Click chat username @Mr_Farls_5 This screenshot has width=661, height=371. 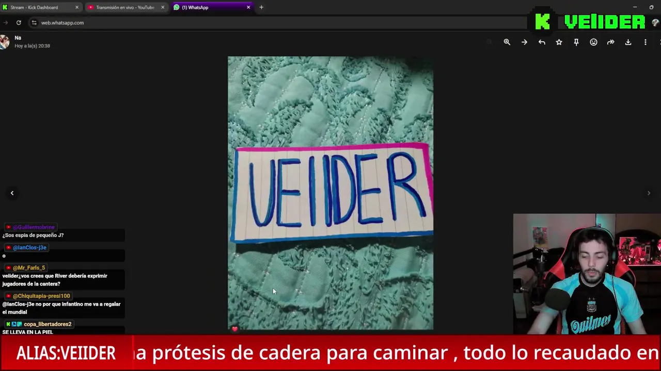[29, 268]
